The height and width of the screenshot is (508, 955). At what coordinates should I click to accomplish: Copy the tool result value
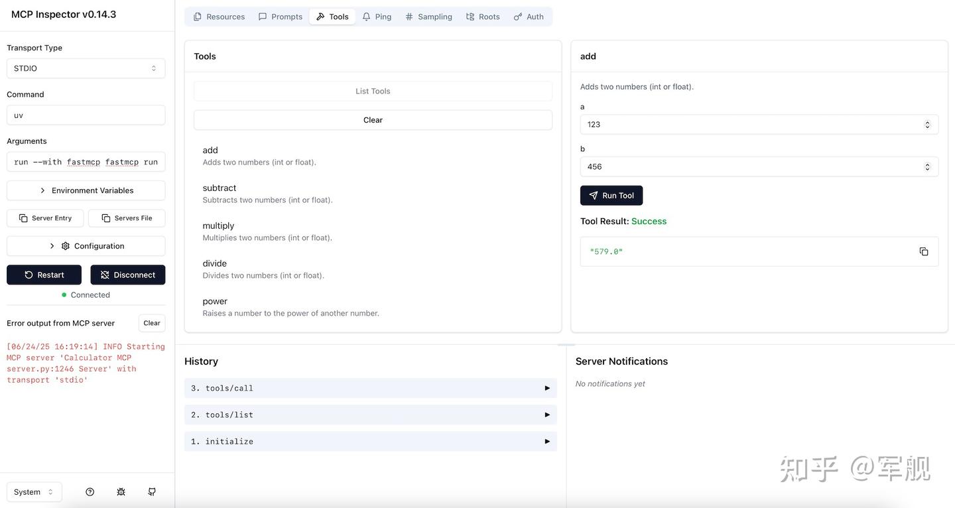[x=924, y=251]
